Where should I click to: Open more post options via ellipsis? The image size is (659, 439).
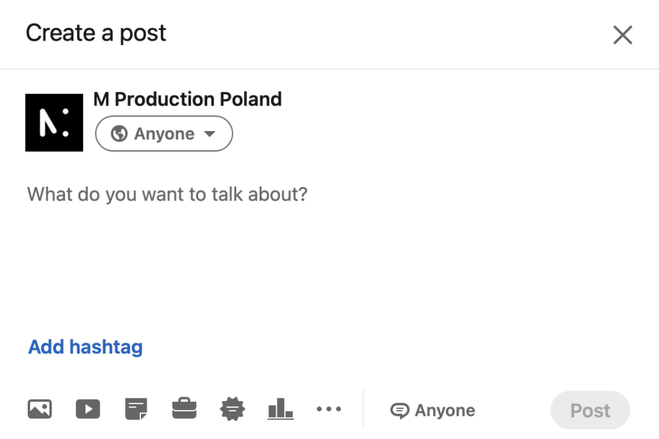click(329, 409)
